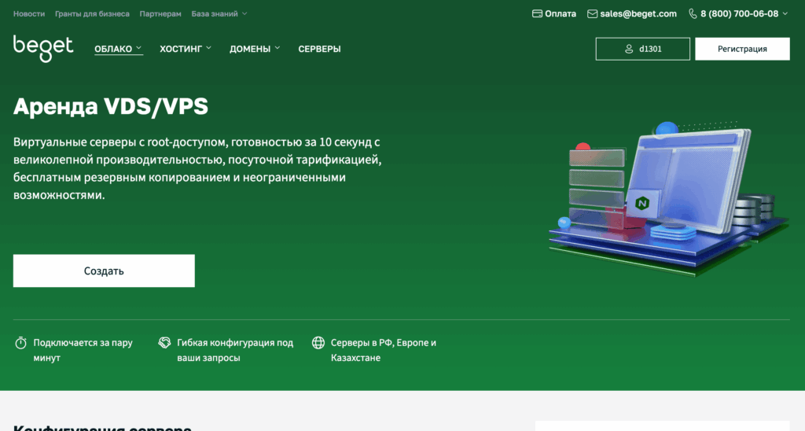Click the stopwatch icon for quick connection
Viewport: 805px width, 431px height.
(x=21, y=343)
